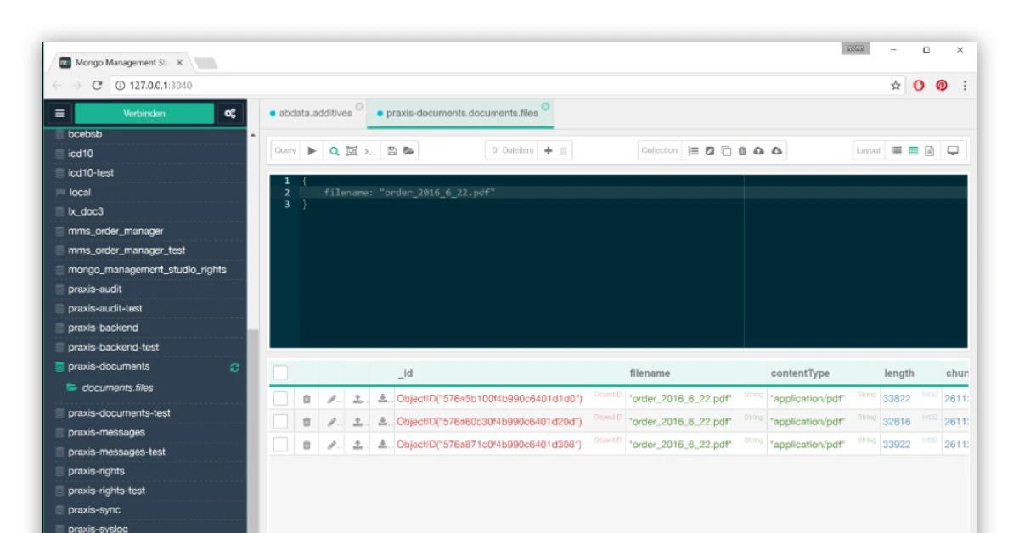The height and width of the screenshot is (533, 1019).
Task: Delete the row with ObjectID 576a871c0f4b990c6401d308
Action: point(307,444)
